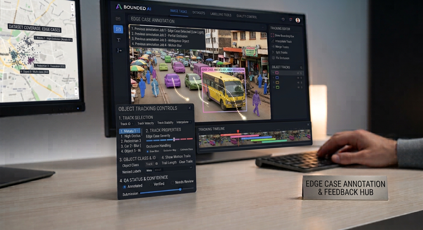Switch to the Image Tasks tab
This screenshot has width=423, height=230.
click(178, 11)
